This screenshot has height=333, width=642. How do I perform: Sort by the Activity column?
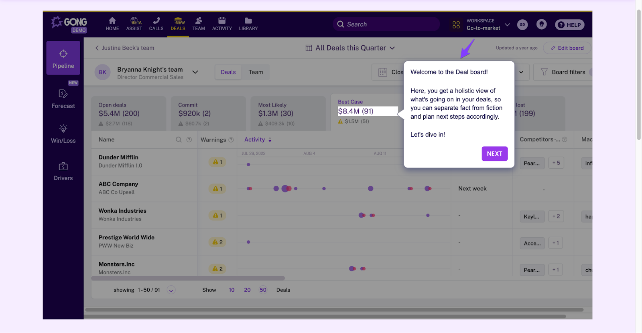click(258, 139)
